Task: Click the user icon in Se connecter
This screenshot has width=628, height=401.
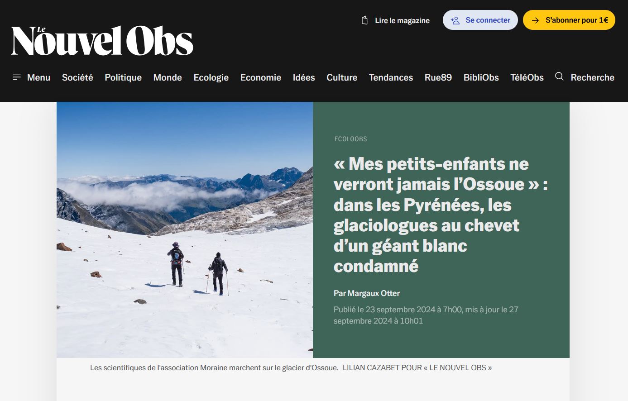Action: [455, 20]
